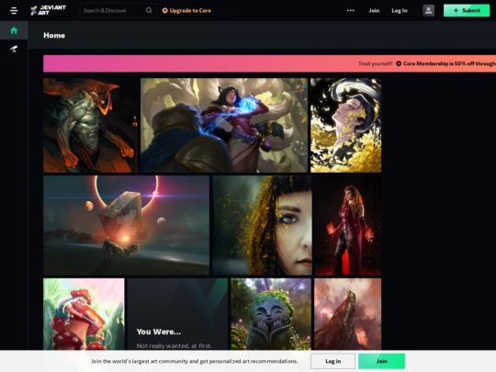Click Log in on the bottom banner
496x372 pixels.
click(x=333, y=361)
